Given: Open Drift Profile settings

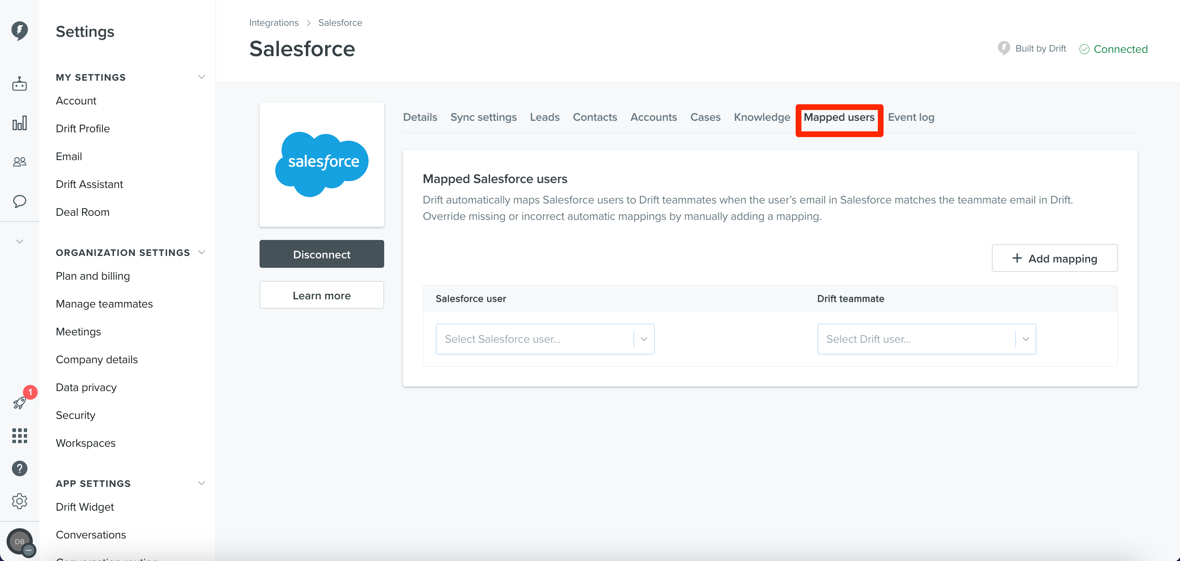Looking at the screenshot, I should point(83,129).
